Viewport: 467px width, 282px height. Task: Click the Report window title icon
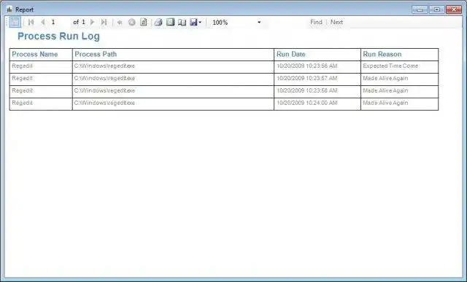pyautogui.click(x=9, y=9)
